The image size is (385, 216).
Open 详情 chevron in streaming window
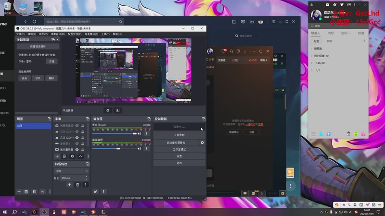tap(263, 60)
